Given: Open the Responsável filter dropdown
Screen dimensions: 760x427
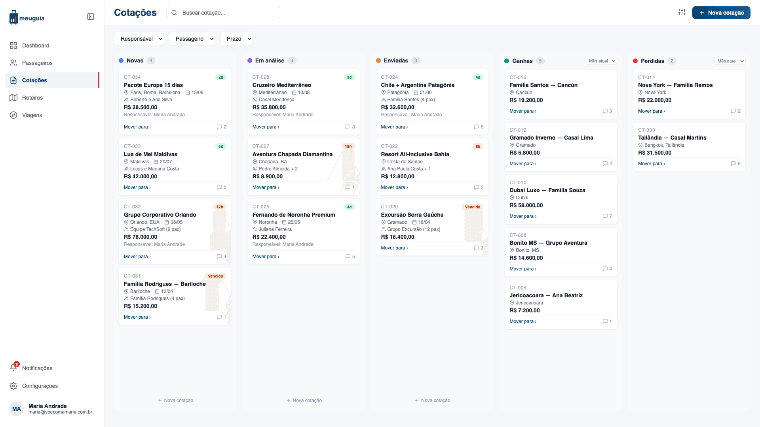Looking at the screenshot, I should pyautogui.click(x=139, y=39).
